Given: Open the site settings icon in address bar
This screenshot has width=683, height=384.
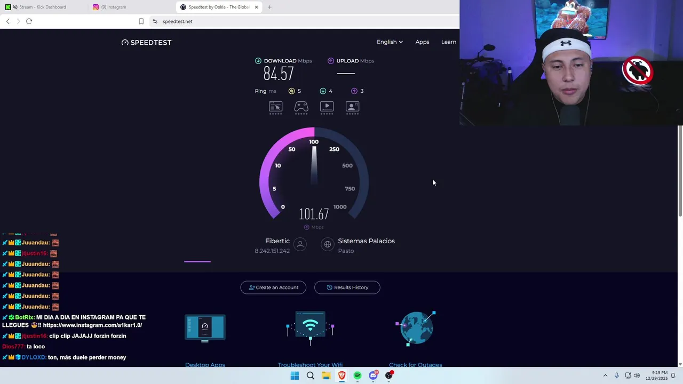Looking at the screenshot, I should coord(155,21).
